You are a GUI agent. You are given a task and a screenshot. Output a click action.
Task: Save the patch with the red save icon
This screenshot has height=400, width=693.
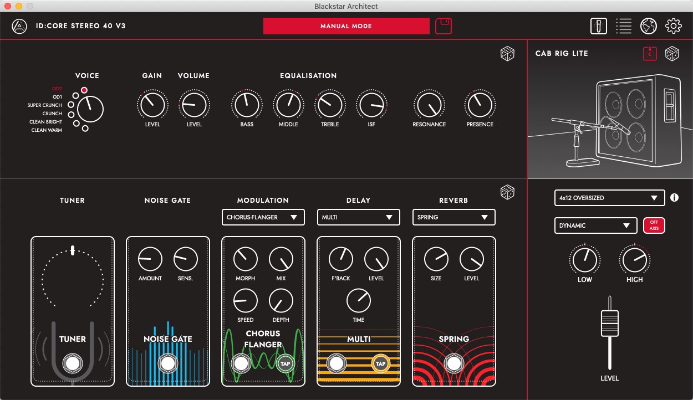[x=444, y=26]
